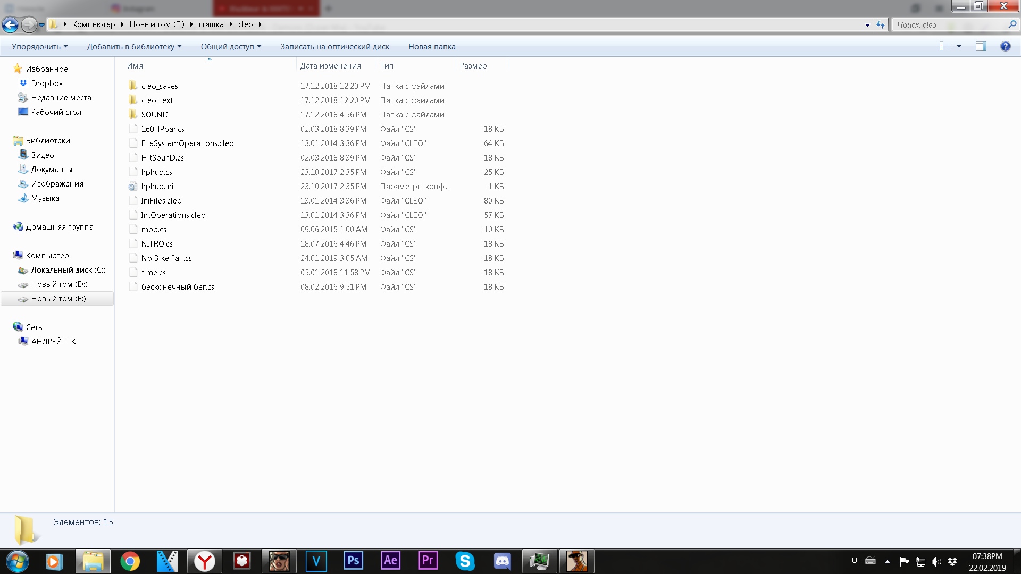The height and width of the screenshot is (574, 1021).
Task: Open Photoshop from the taskbar
Action: (x=353, y=561)
